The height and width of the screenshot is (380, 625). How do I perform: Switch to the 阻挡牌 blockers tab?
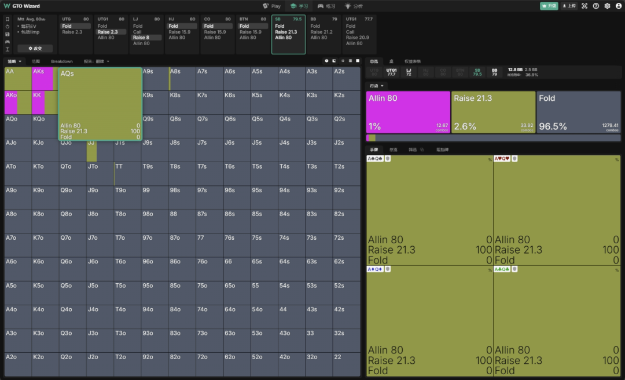(443, 149)
